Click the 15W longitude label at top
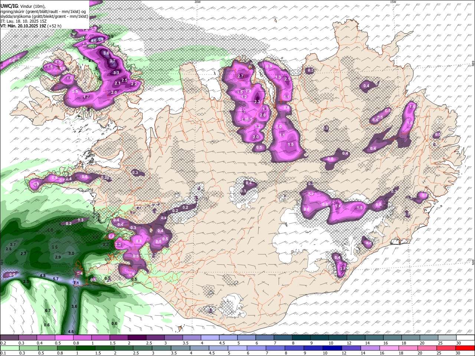Screen dimensions: 475x356 tap(393, 2)
